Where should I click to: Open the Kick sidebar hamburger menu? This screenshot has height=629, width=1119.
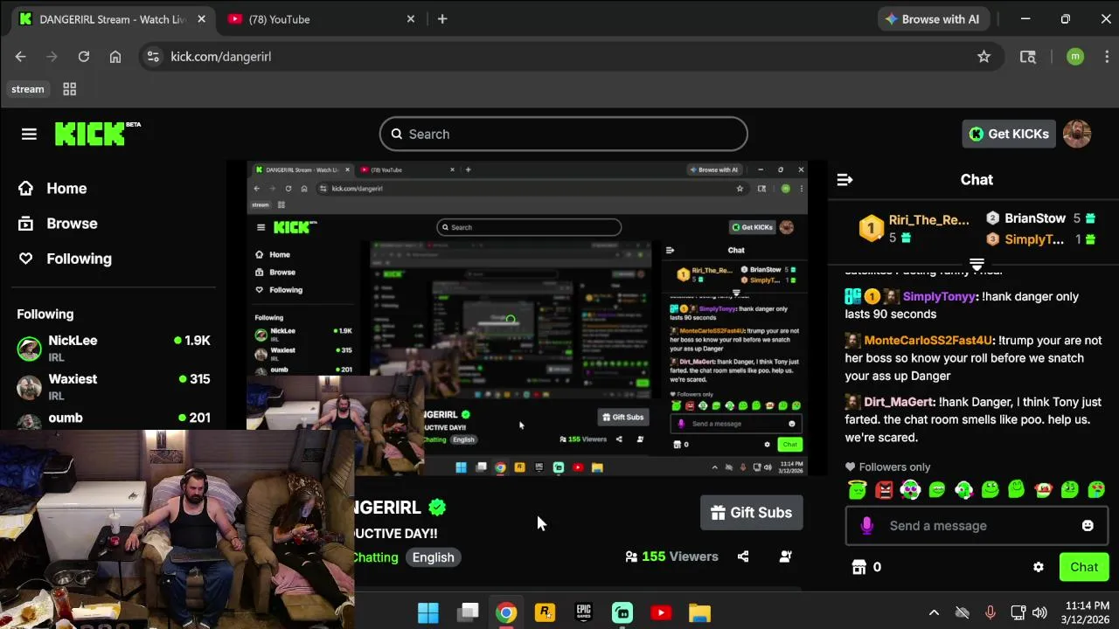click(29, 134)
